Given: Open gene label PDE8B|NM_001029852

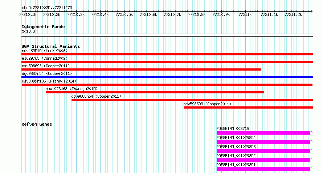Looking at the screenshot, I should (236, 156).
